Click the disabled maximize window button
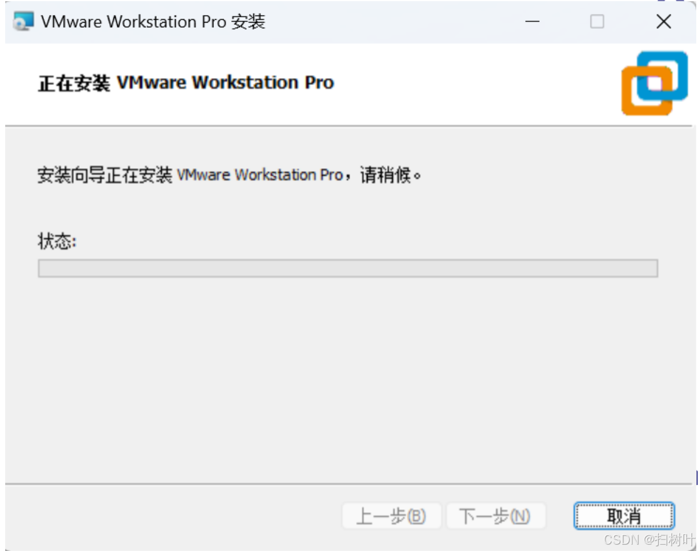 [x=597, y=22]
